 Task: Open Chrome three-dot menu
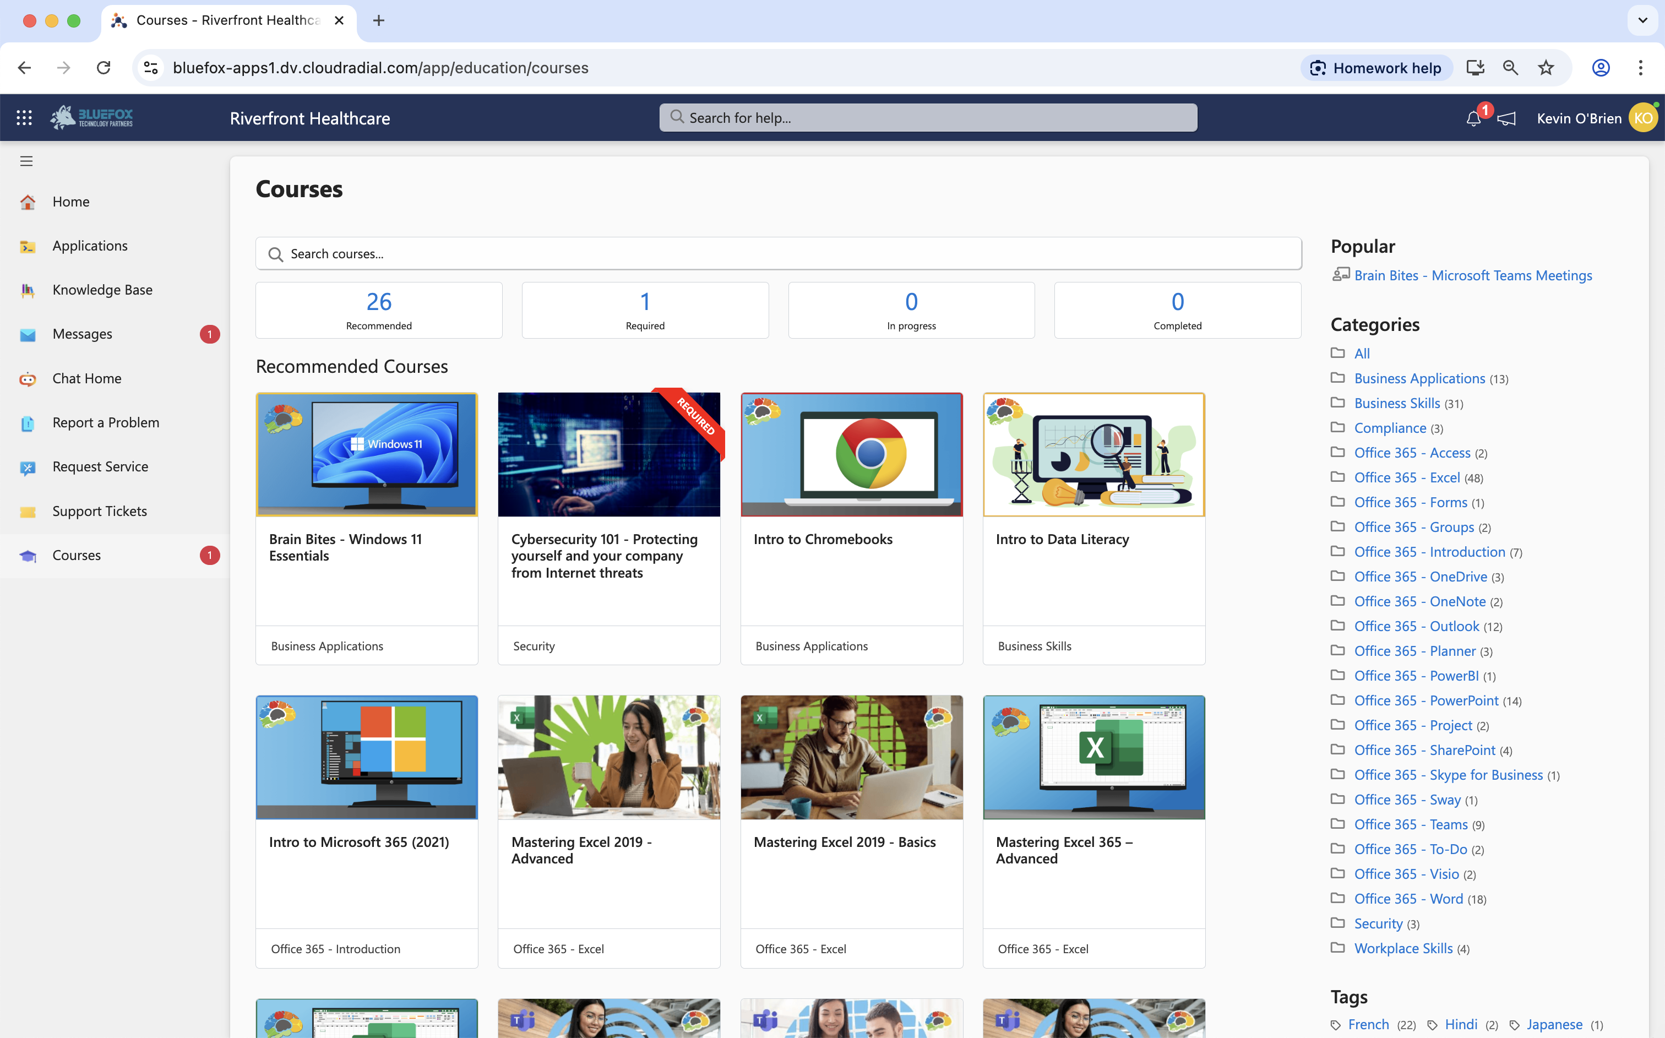coord(1641,68)
